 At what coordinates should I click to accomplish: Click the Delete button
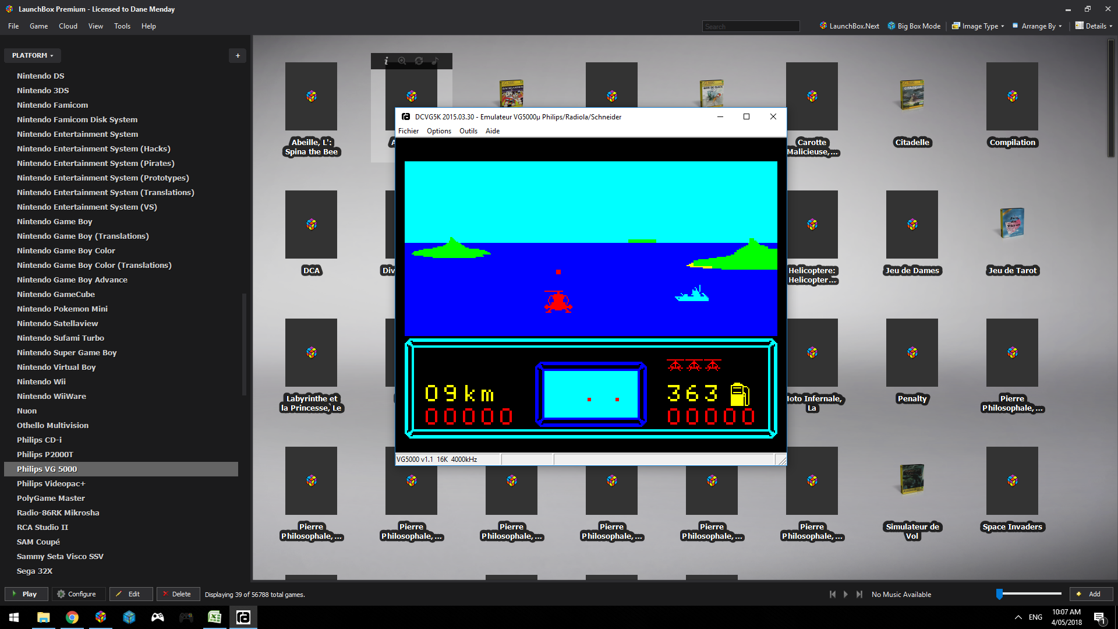[177, 594]
